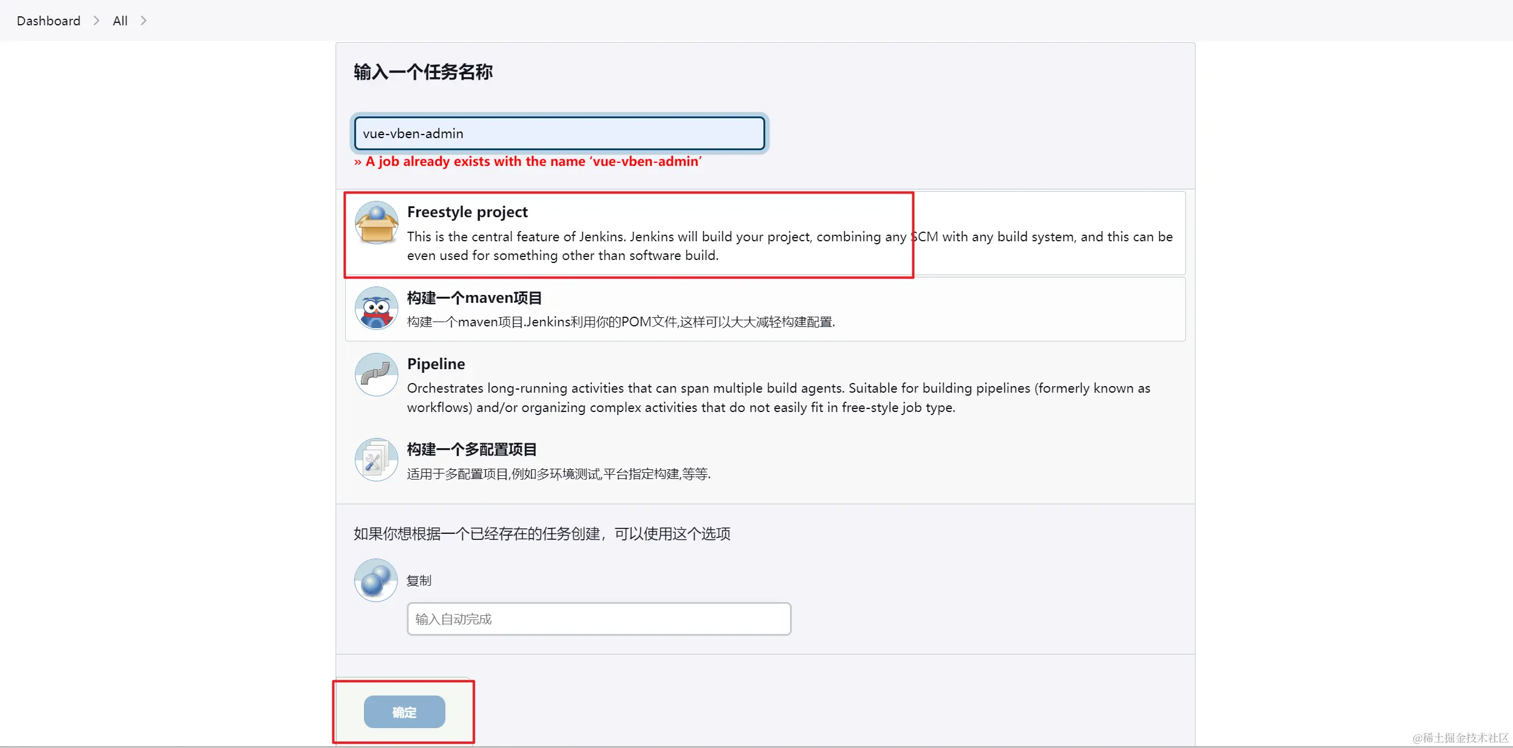Click the Pipeline description text
Screen dimensions: 1513x748
point(779,398)
